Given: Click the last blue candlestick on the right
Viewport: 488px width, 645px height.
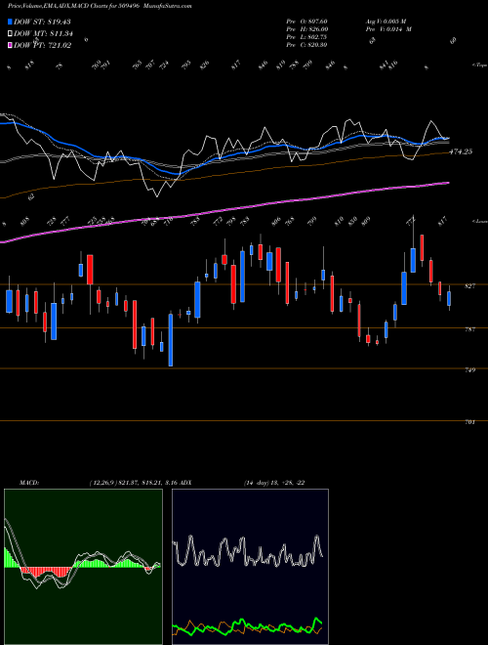Looking at the screenshot, I should click(449, 299).
